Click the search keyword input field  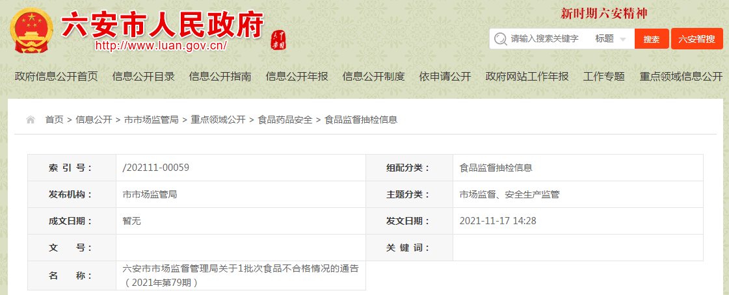(x=544, y=39)
